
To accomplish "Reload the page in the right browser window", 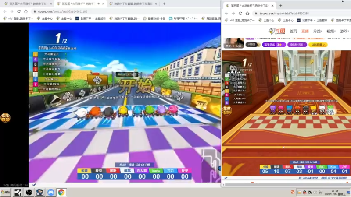I will tap(240, 14).
